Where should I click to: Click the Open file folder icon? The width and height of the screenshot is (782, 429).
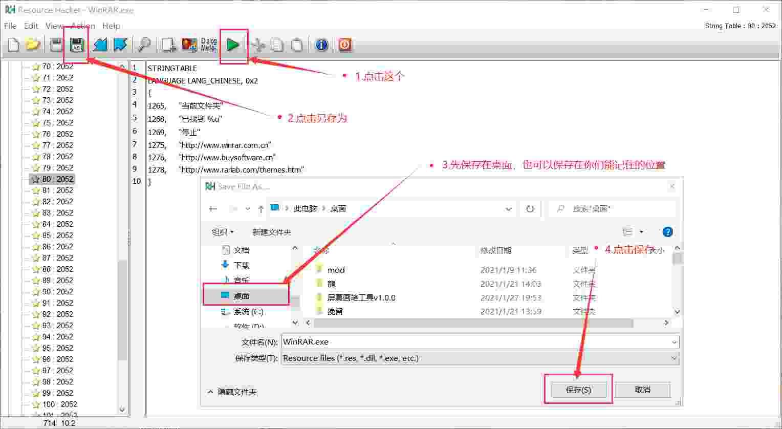coord(33,45)
